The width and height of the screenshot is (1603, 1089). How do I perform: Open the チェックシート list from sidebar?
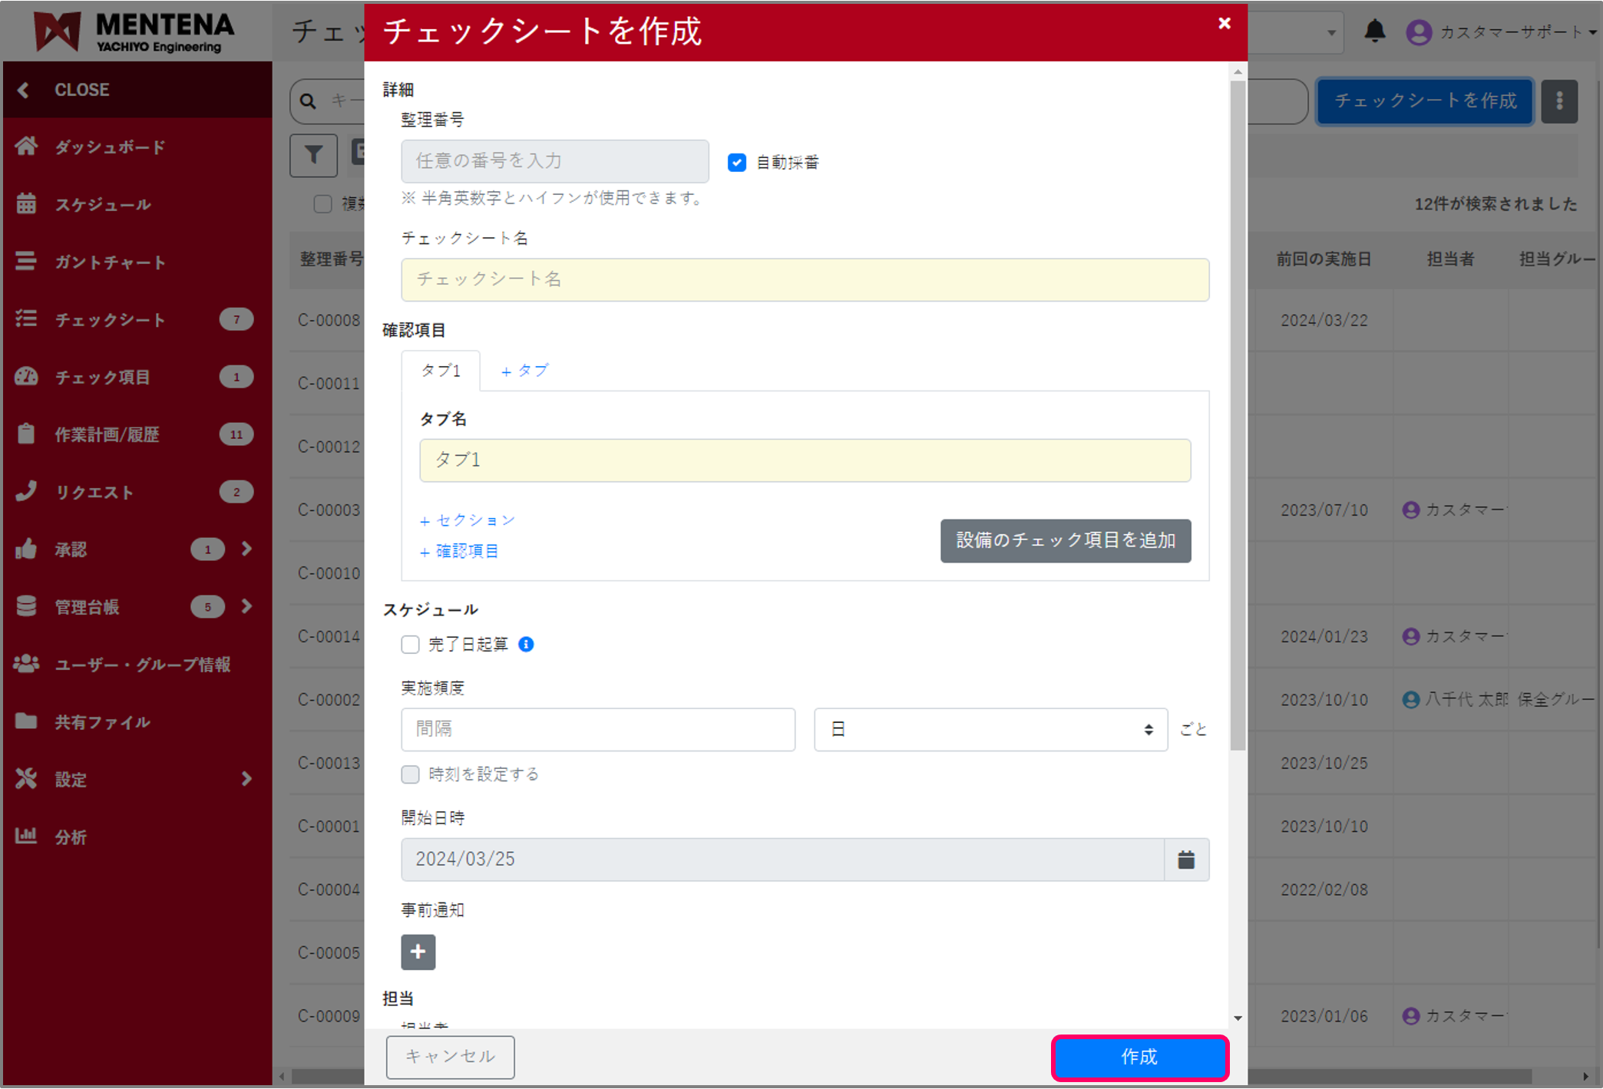110,319
